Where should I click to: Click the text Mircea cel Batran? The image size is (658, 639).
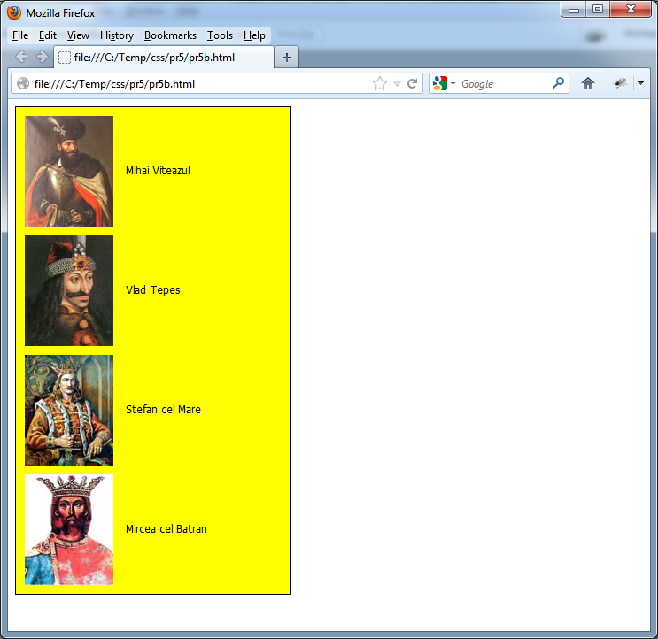click(x=166, y=528)
